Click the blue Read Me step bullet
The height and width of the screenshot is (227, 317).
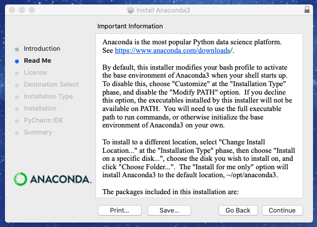(x=17, y=61)
